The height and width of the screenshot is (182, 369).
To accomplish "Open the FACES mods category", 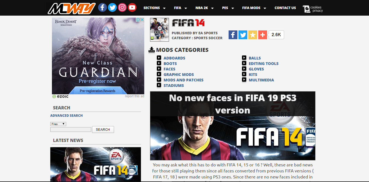I will (x=170, y=69).
